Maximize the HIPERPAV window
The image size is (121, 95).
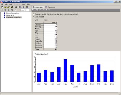click(117, 2)
